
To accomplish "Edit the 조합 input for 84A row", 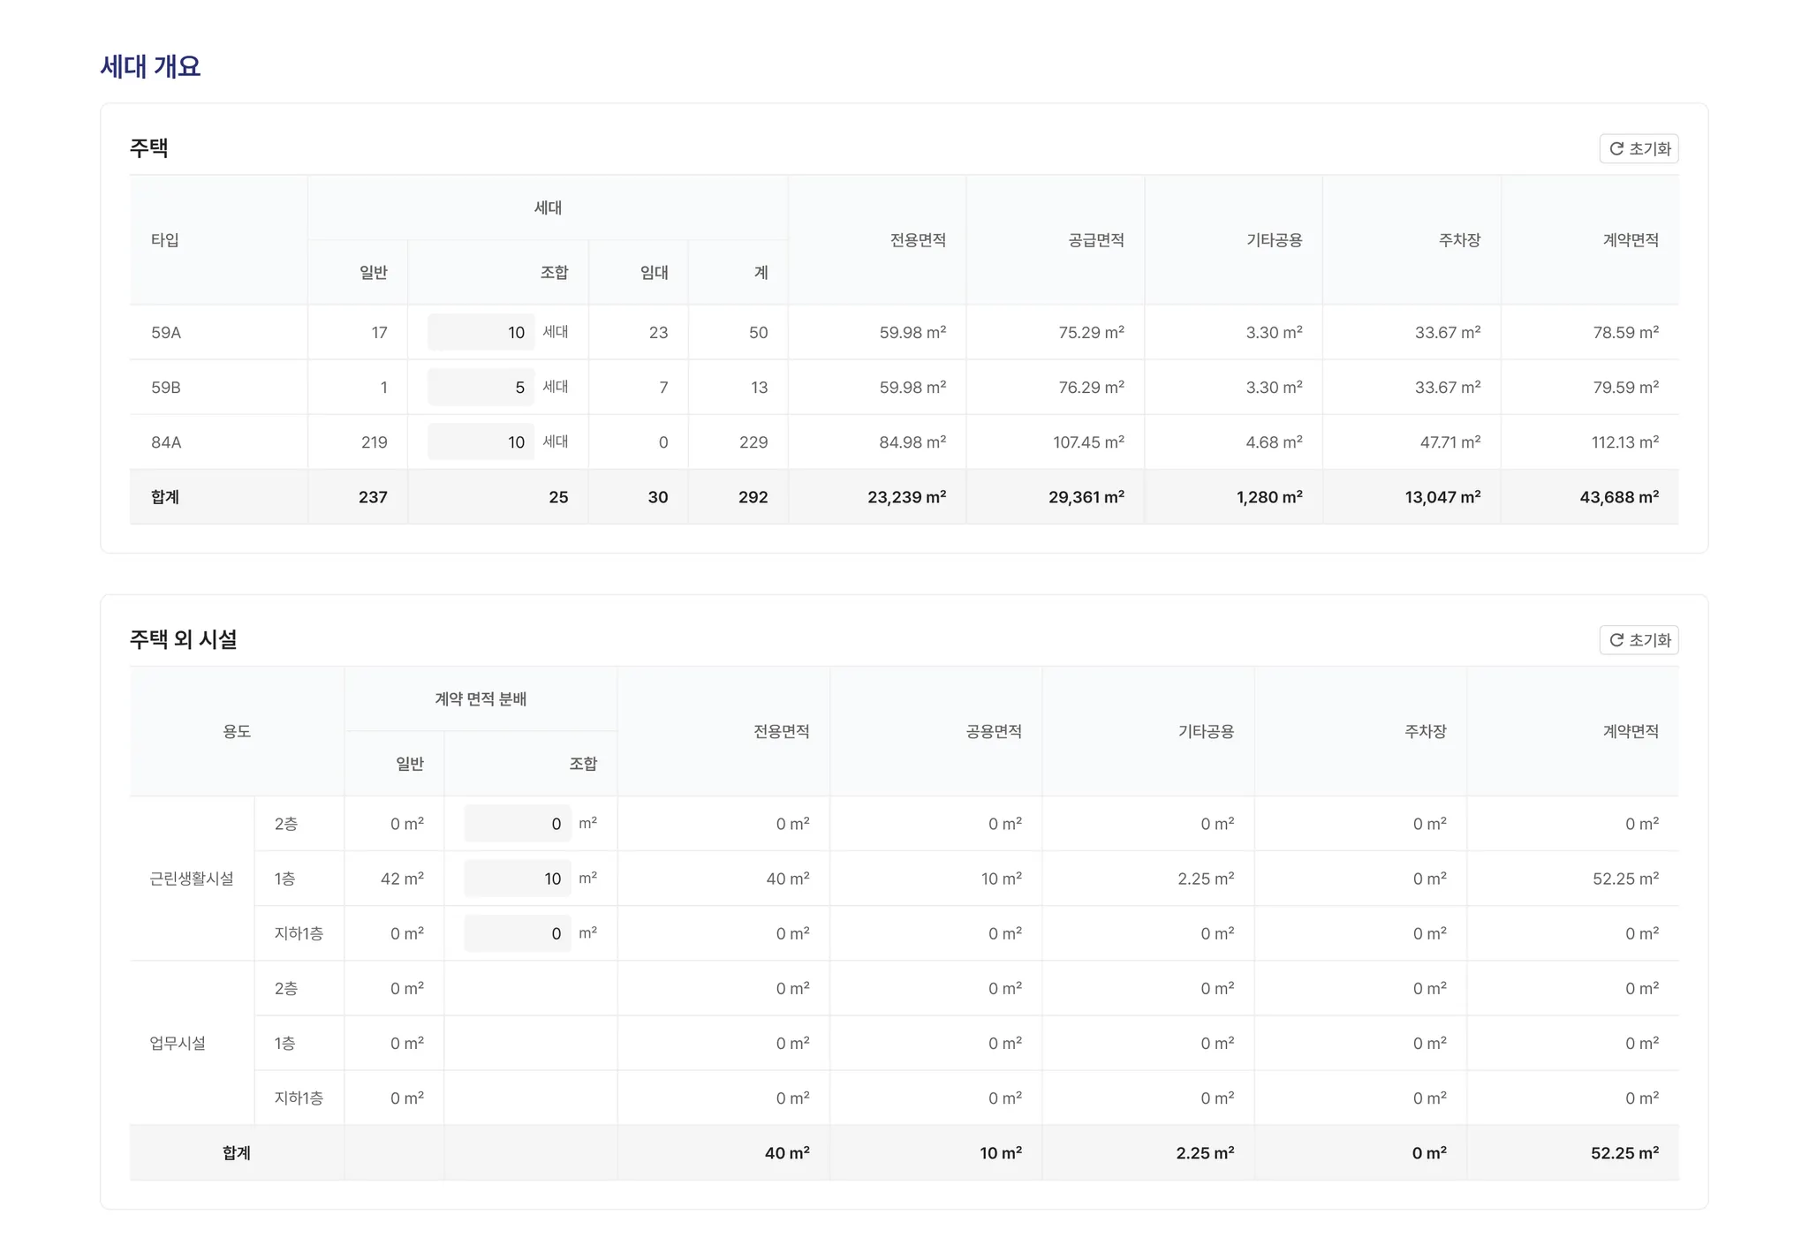I will point(481,441).
